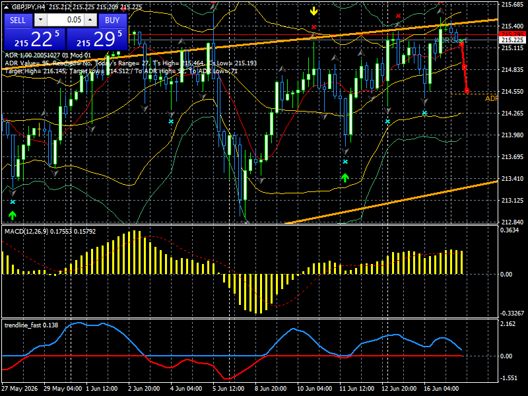Select cyan x marker near 16 Jun
This screenshot has height=396, width=528.
pyautogui.click(x=424, y=113)
